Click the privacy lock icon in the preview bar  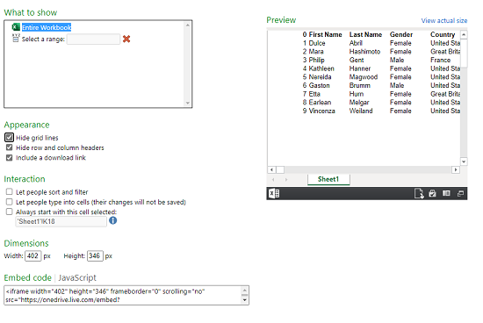point(432,193)
